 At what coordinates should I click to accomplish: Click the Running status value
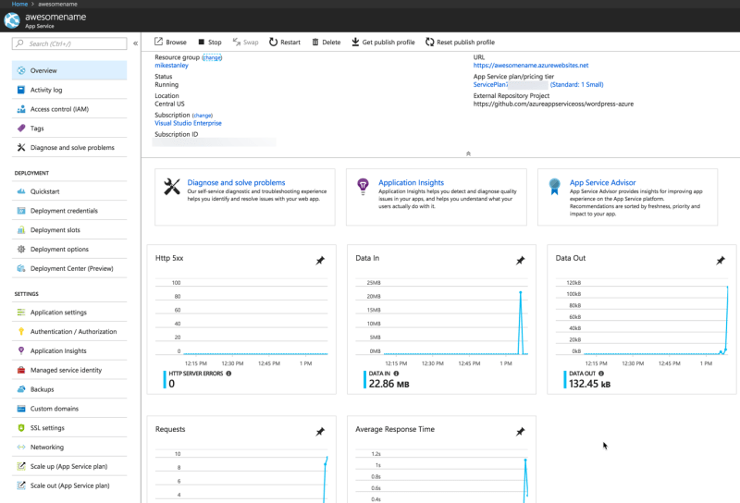tap(166, 85)
